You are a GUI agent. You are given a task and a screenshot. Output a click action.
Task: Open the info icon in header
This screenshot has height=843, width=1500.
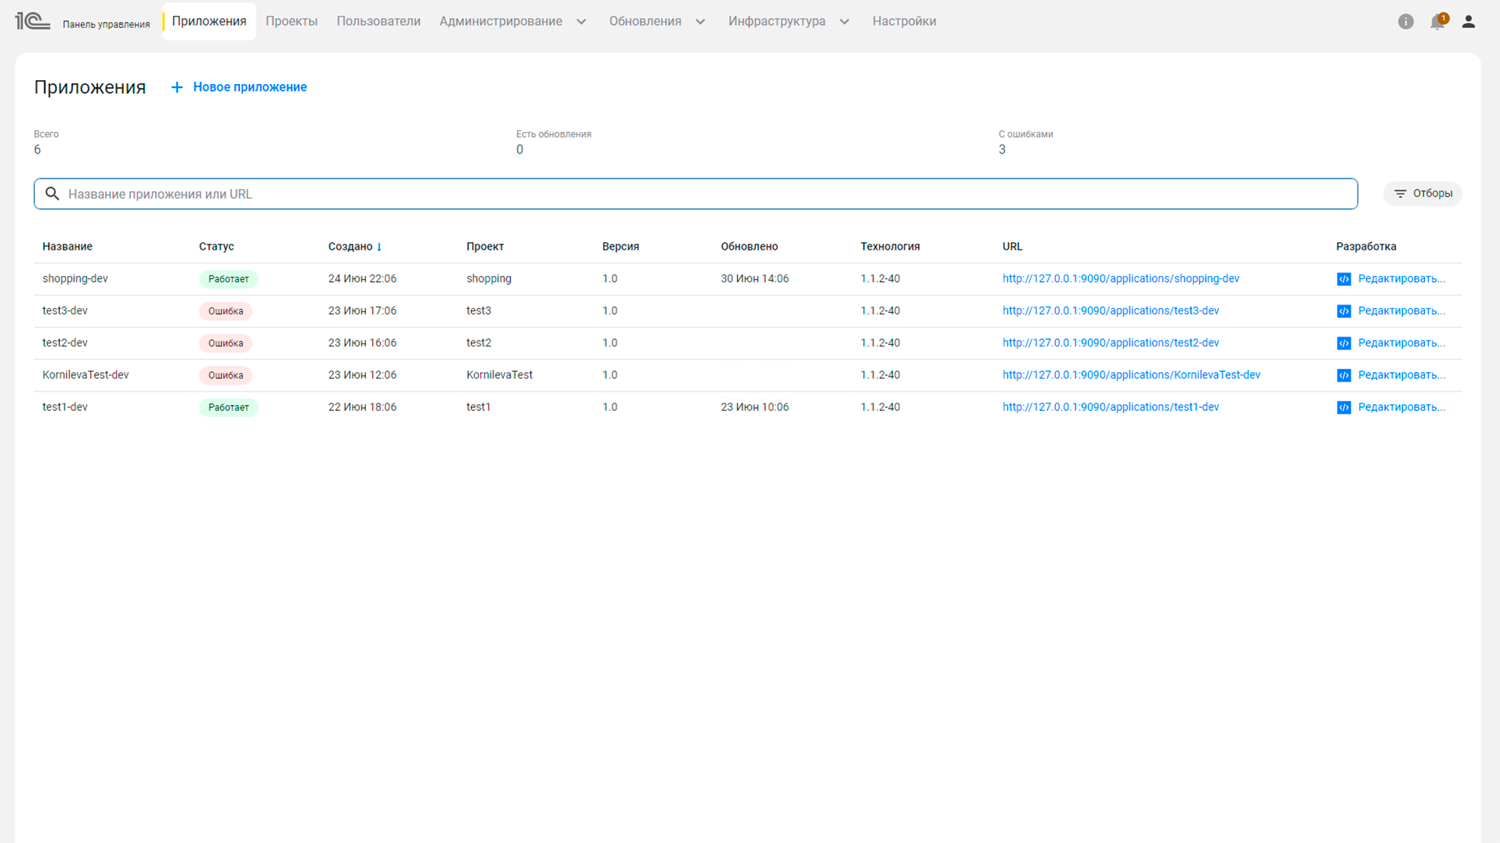[x=1405, y=22]
